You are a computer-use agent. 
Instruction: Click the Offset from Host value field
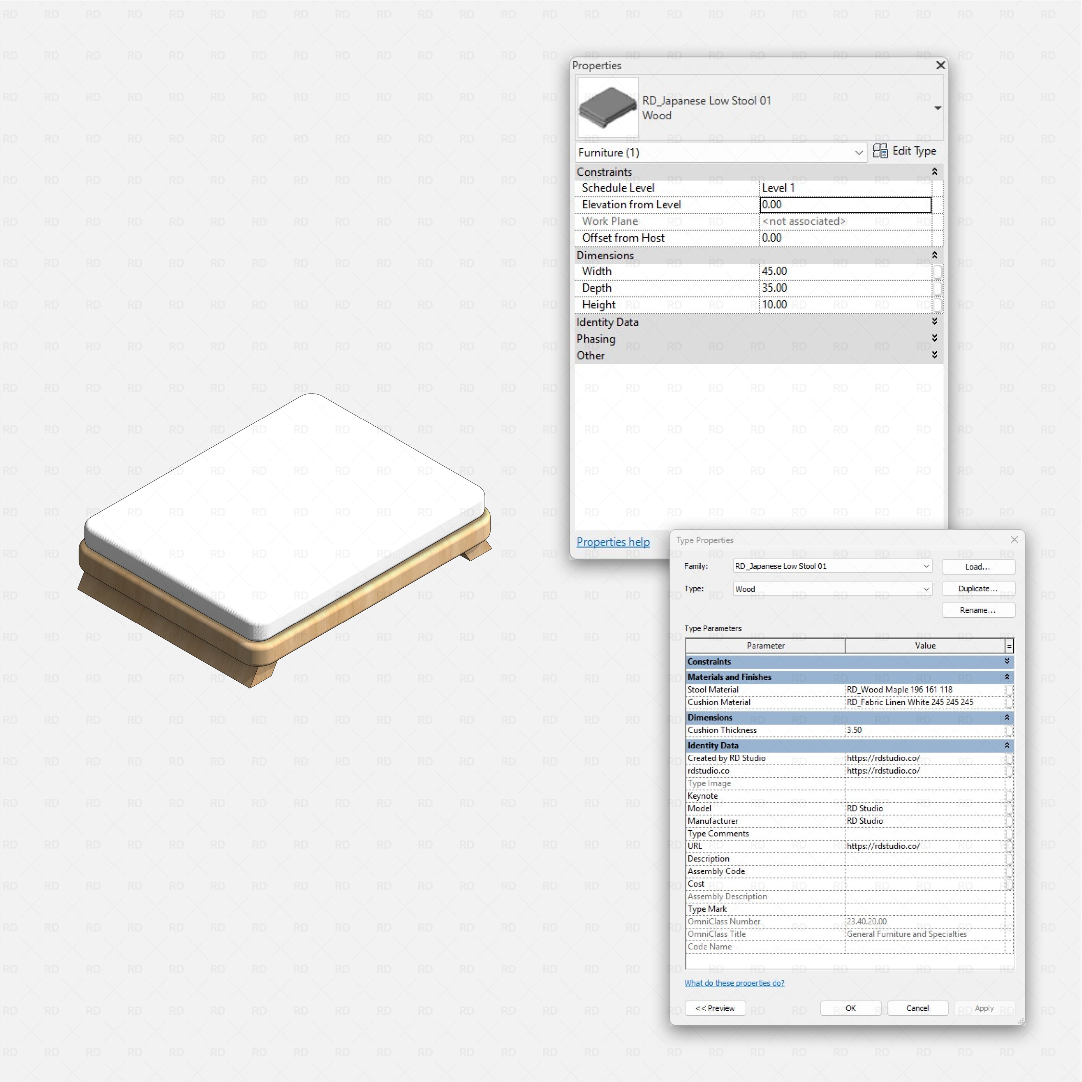845,238
